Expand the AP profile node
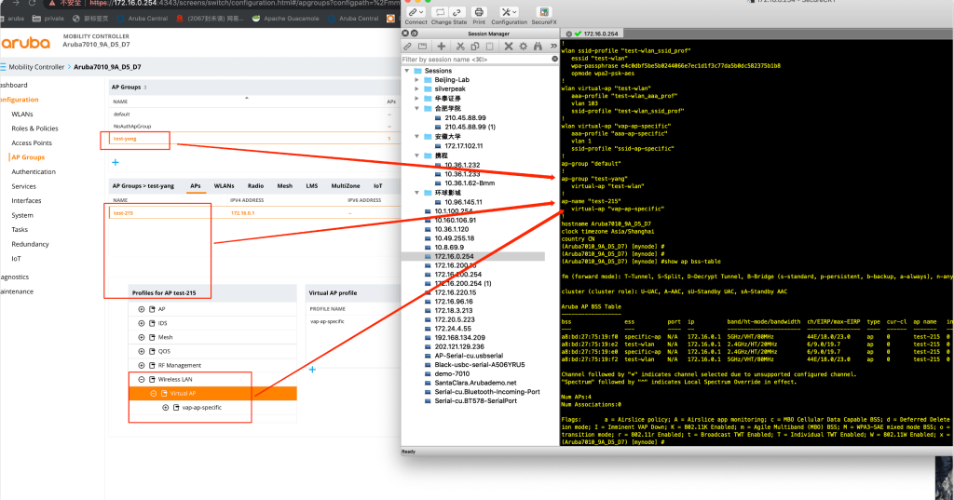954x500 pixels. tap(142, 309)
